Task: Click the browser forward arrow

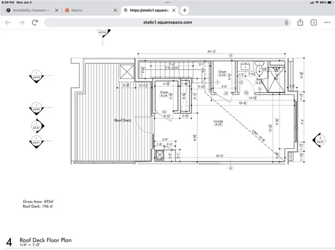Action: tap(21, 22)
